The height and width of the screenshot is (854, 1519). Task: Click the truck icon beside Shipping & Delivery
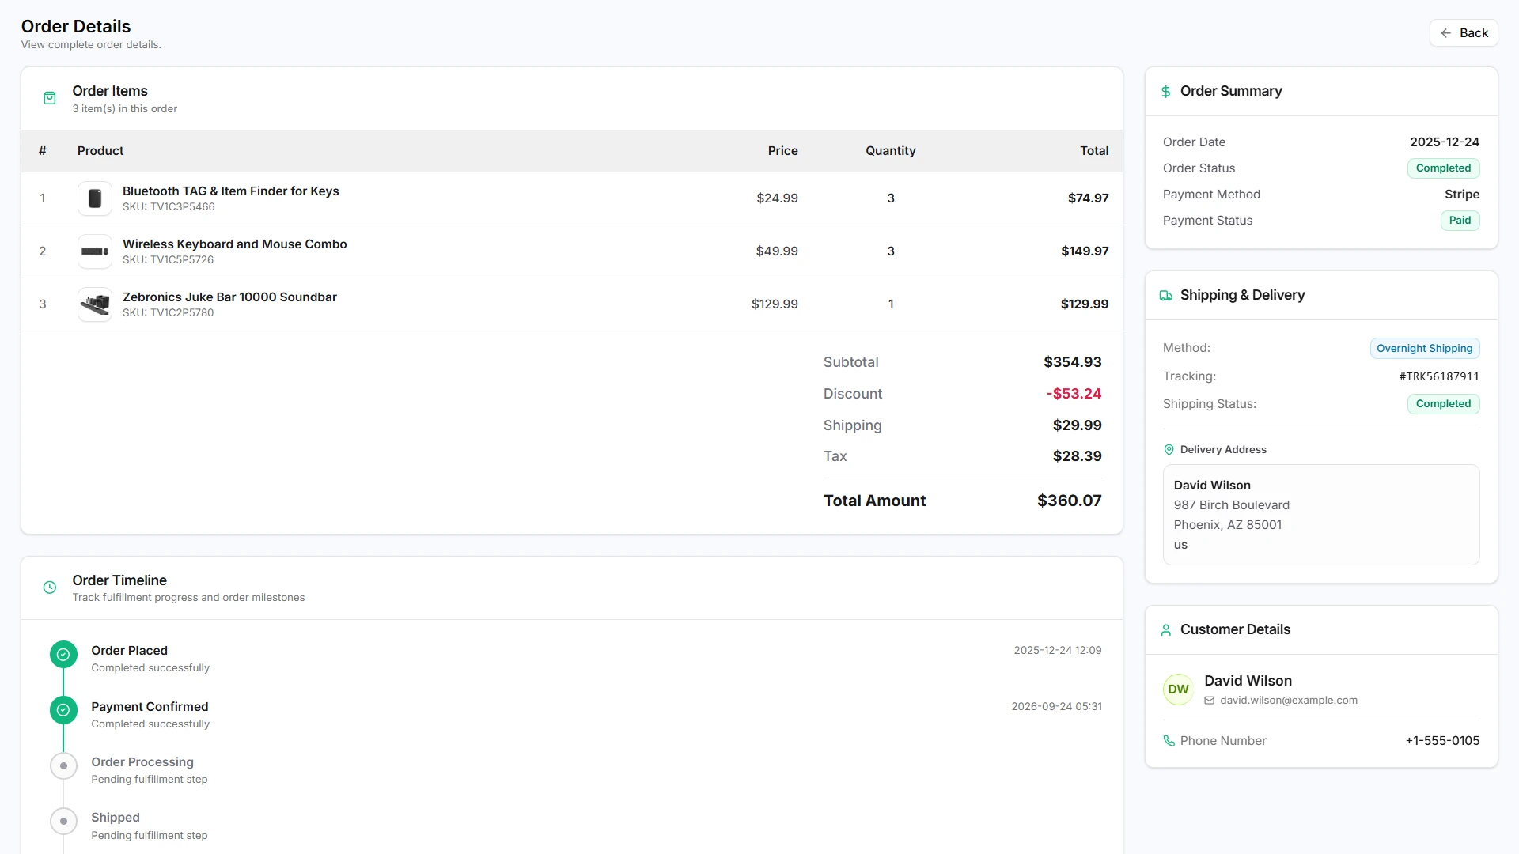click(x=1166, y=296)
